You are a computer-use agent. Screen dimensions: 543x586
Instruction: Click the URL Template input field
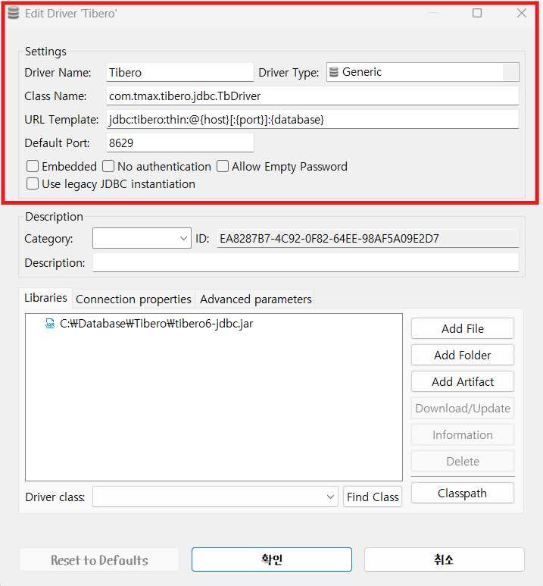(x=313, y=120)
